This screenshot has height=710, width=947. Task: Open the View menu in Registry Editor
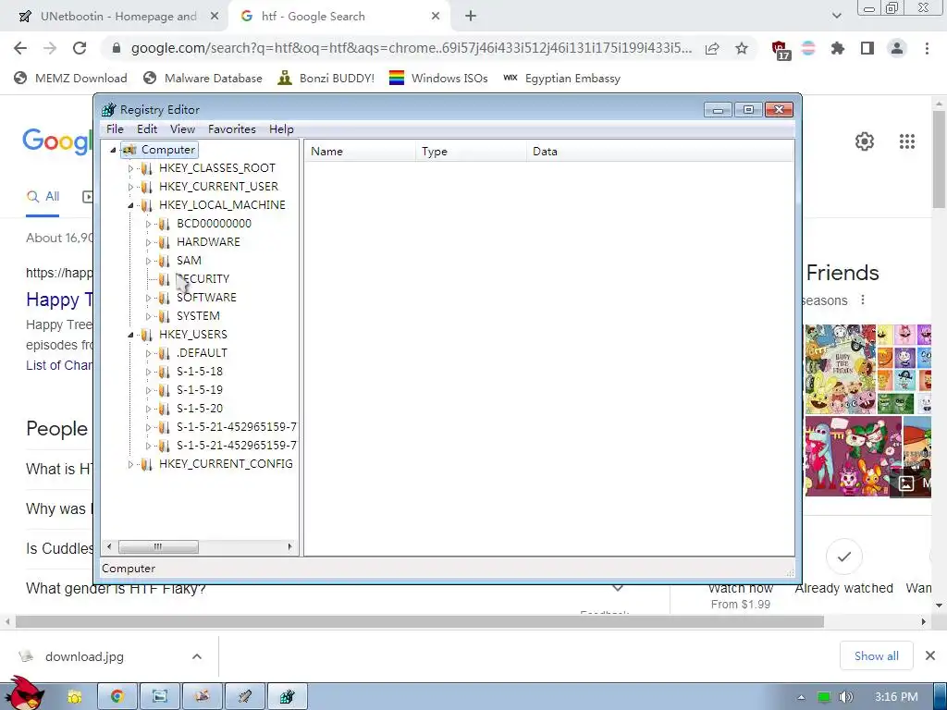182,129
